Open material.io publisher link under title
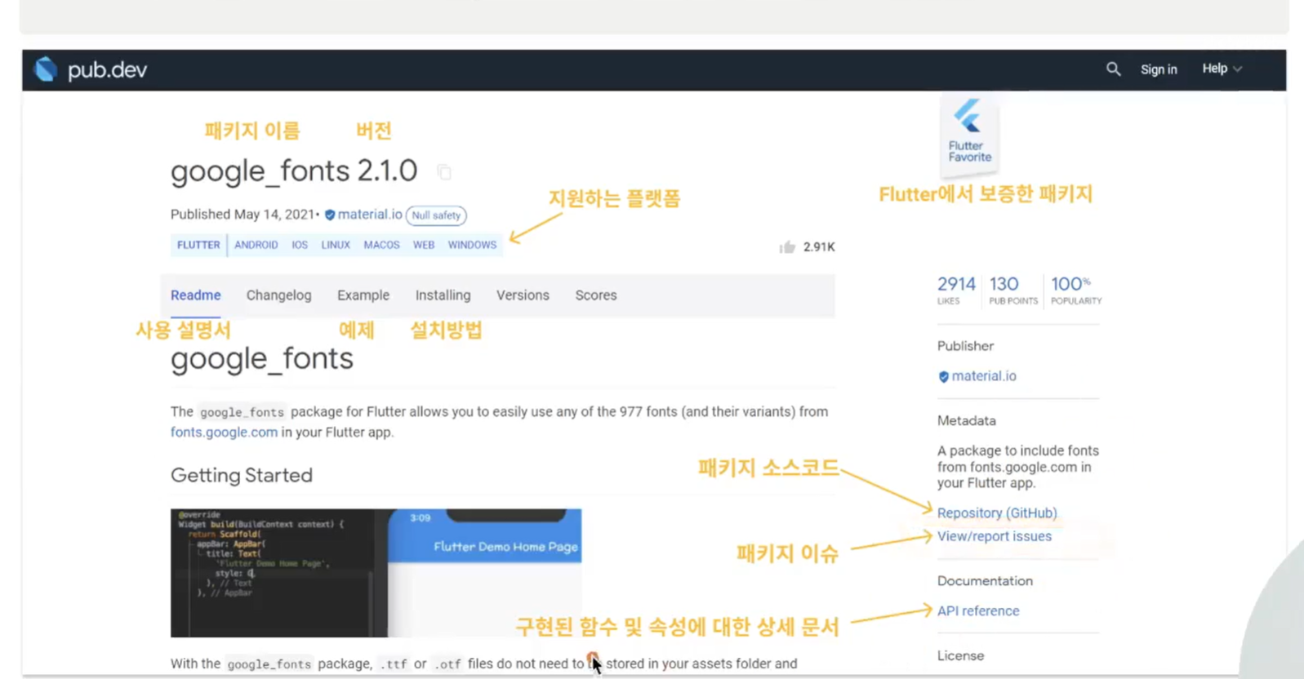1304x679 pixels. pos(370,215)
